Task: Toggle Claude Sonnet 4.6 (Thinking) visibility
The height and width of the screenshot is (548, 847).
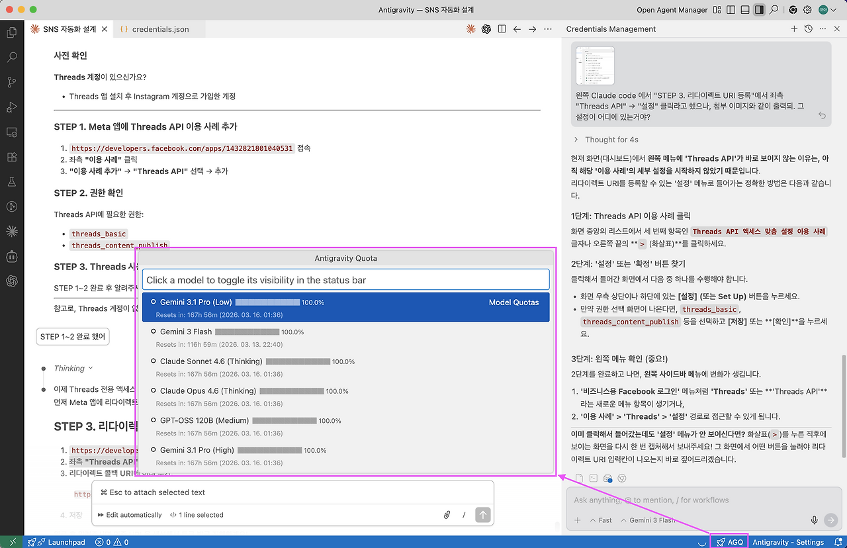Action: click(346, 367)
